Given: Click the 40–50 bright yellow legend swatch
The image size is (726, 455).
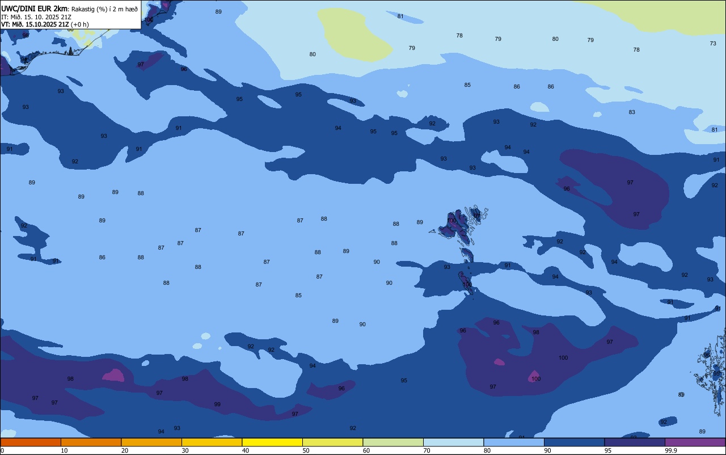Looking at the screenshot, I should point(272,442).
